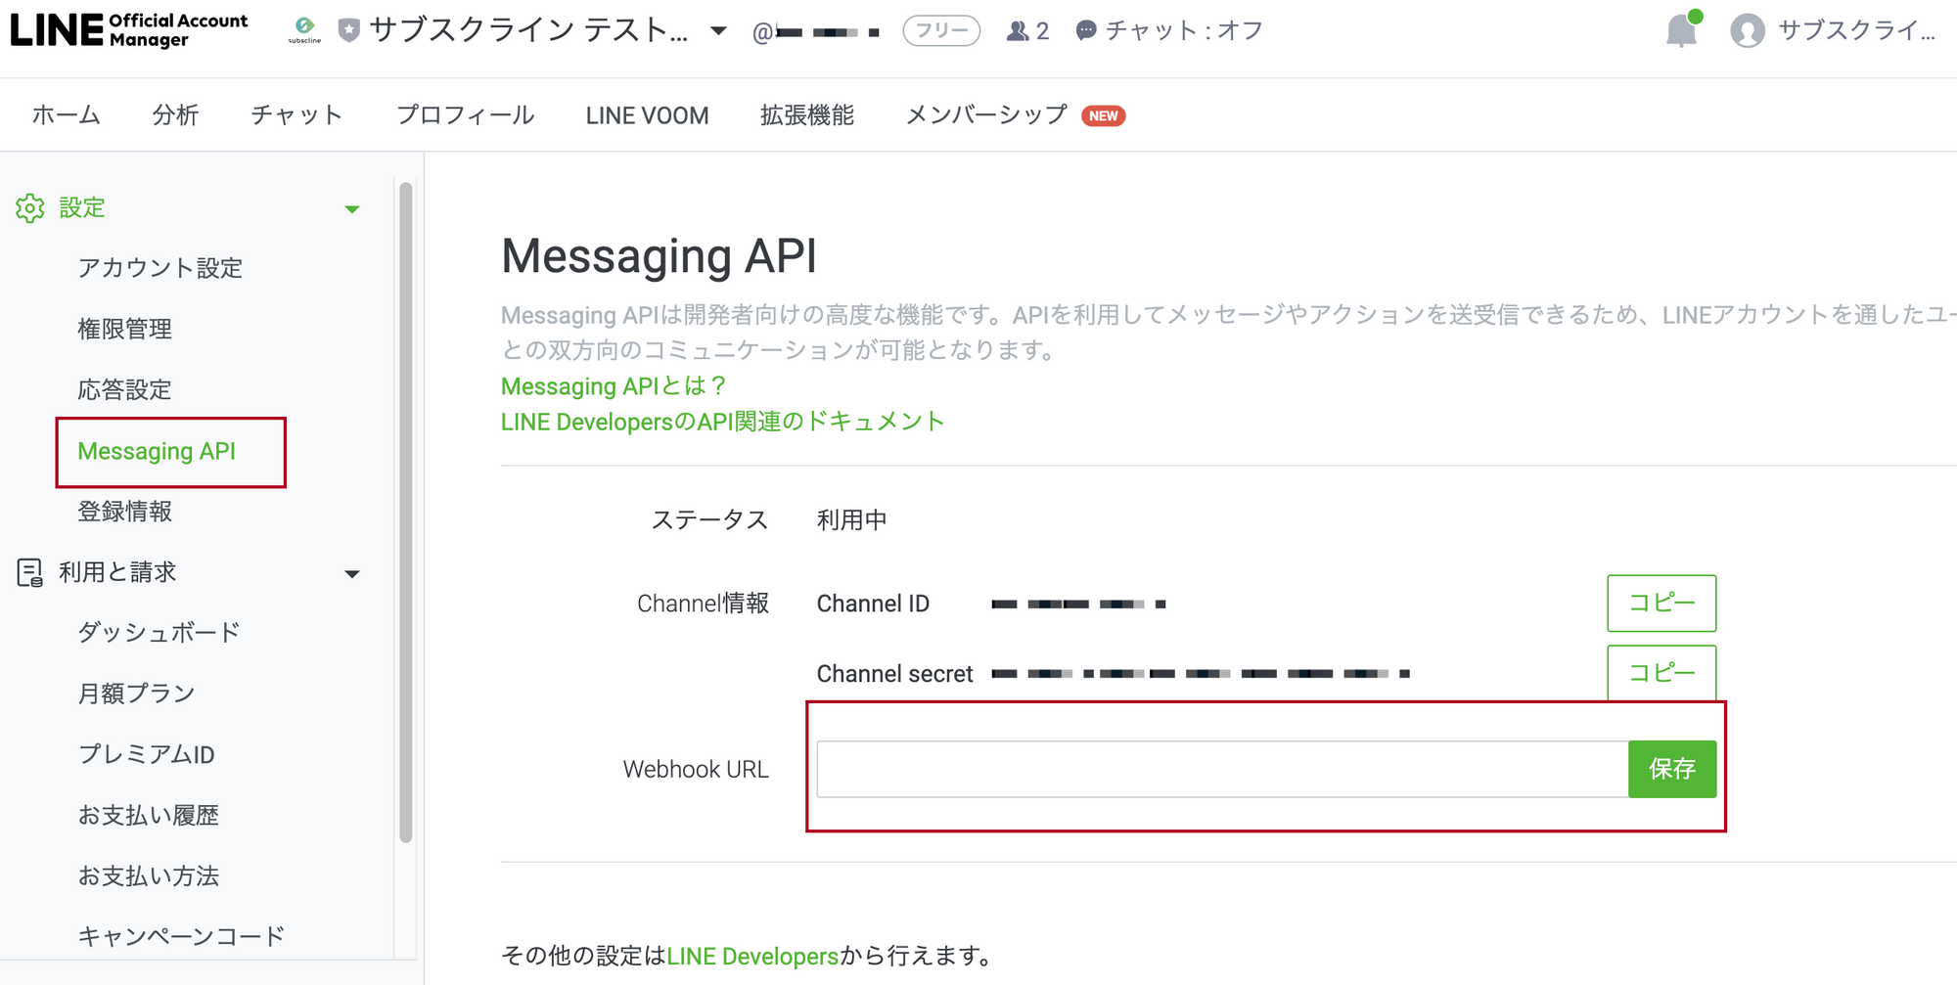The width and height of the screenshot is (1957, 985).
Task: Follow the LINE Developers link at bottom
Action: tap(752, 956)
